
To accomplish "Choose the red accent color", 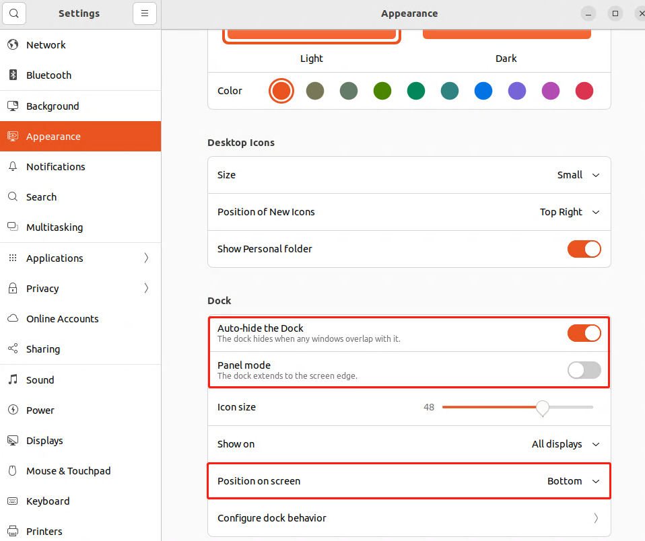I will (584, 91).
